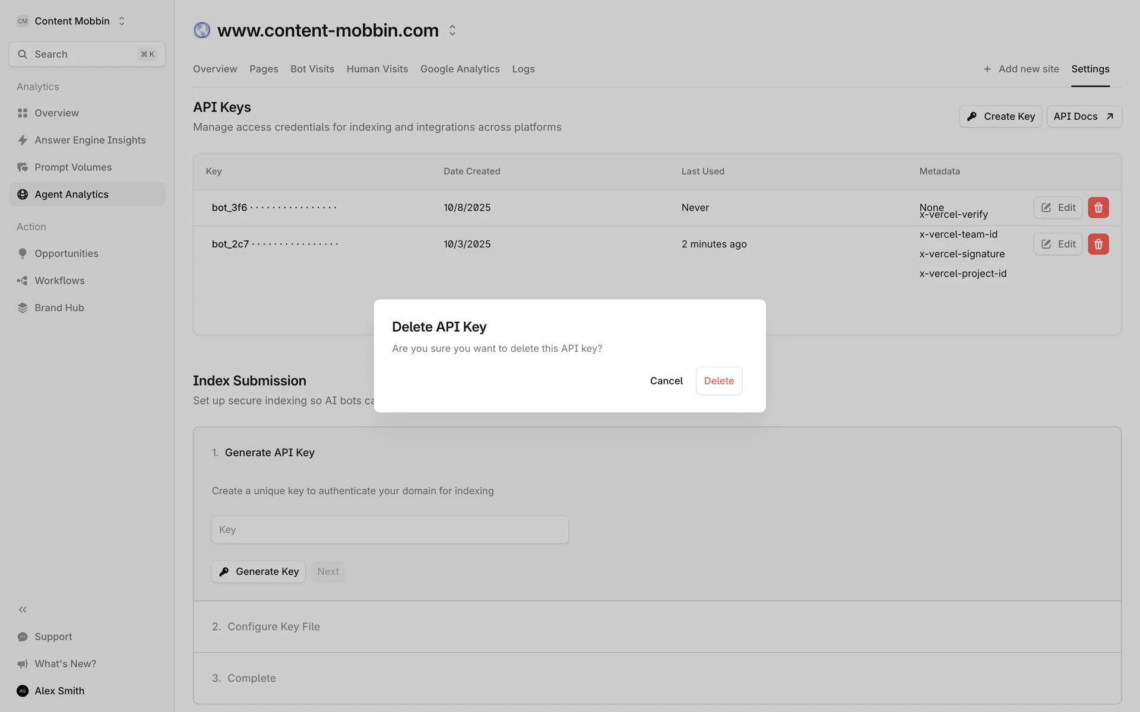Switch to the Bot Visits tab
1140x712 pixels.
coord(312,69)
